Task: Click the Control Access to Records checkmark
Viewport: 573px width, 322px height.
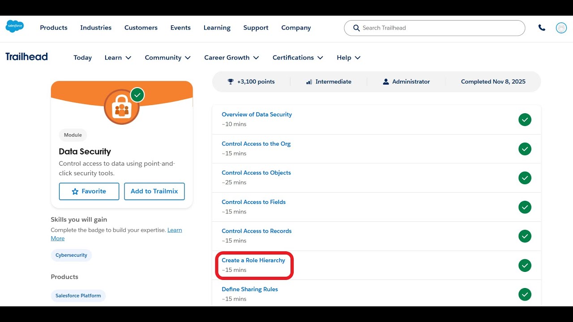Action: (x=525, y=236)
